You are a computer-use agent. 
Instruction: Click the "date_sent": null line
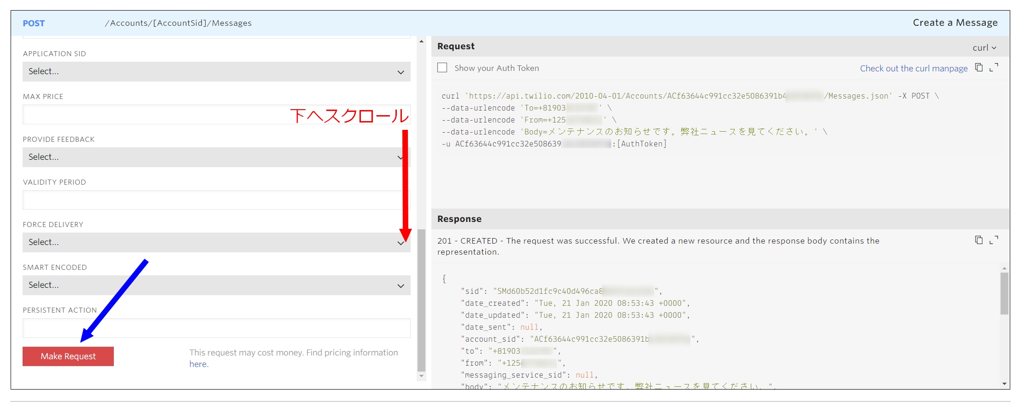(x=501, y=327)
